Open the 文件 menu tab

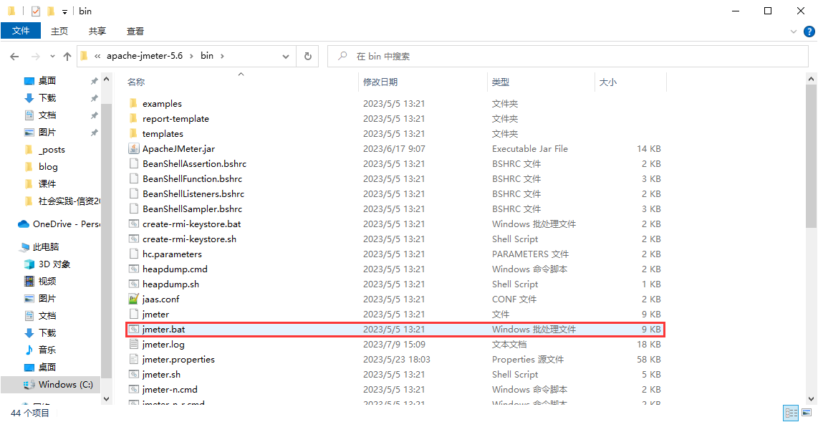[x=21, y=31]
